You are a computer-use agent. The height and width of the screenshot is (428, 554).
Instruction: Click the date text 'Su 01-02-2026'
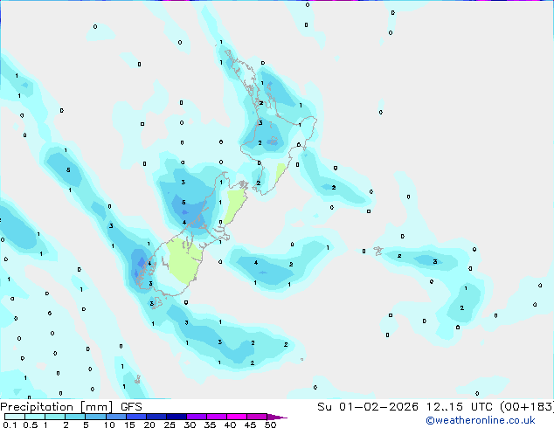click(x=368, y=407)
